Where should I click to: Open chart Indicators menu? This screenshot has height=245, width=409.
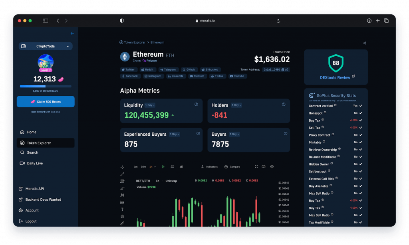click(209, 167)
